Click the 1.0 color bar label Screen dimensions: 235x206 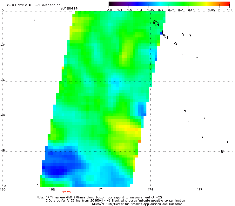pos(229,10)
